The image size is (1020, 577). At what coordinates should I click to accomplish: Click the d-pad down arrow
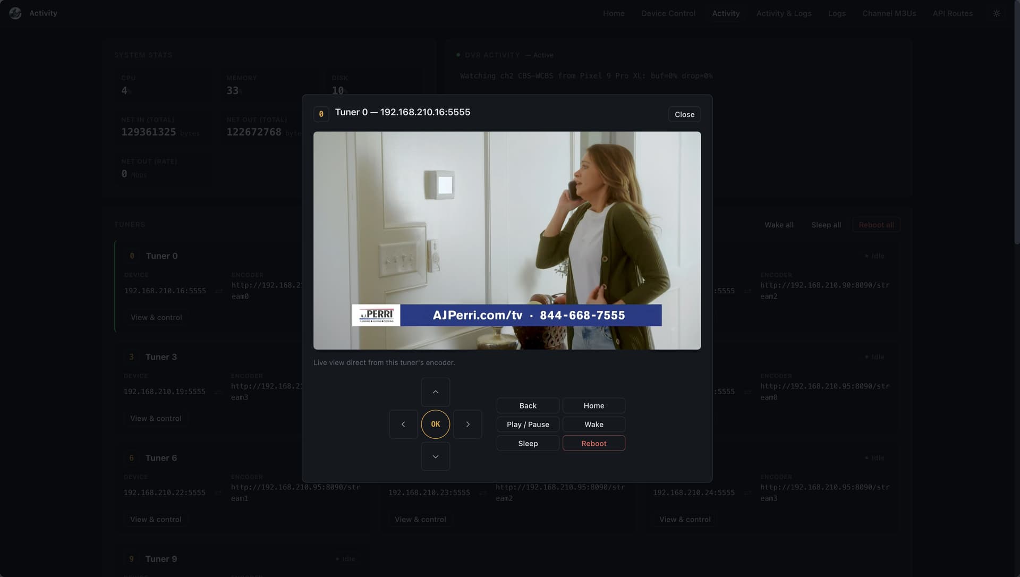[x=436, y=456]
